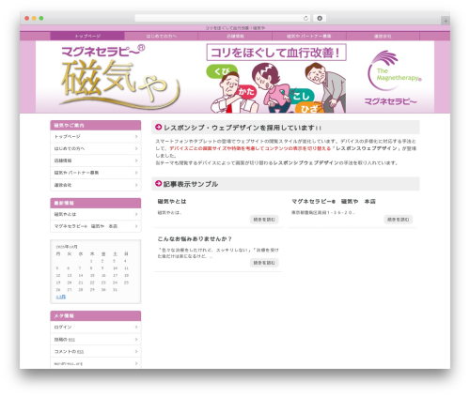Viewport: 470px width, 397px height.
Task: Click date 15 in the calendar
Action: (x=92, y=275)
